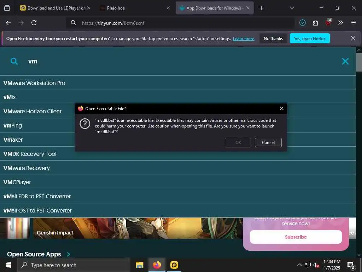Dismiss the startup notification bar
Image resolution: width=362 pixels, height=272 pixels.
click(x=353, y=38)
